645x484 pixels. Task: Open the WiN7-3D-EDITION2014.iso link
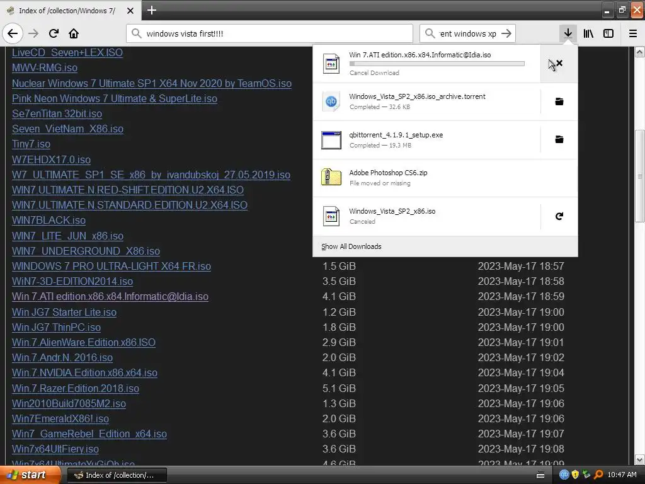(72, 282)
